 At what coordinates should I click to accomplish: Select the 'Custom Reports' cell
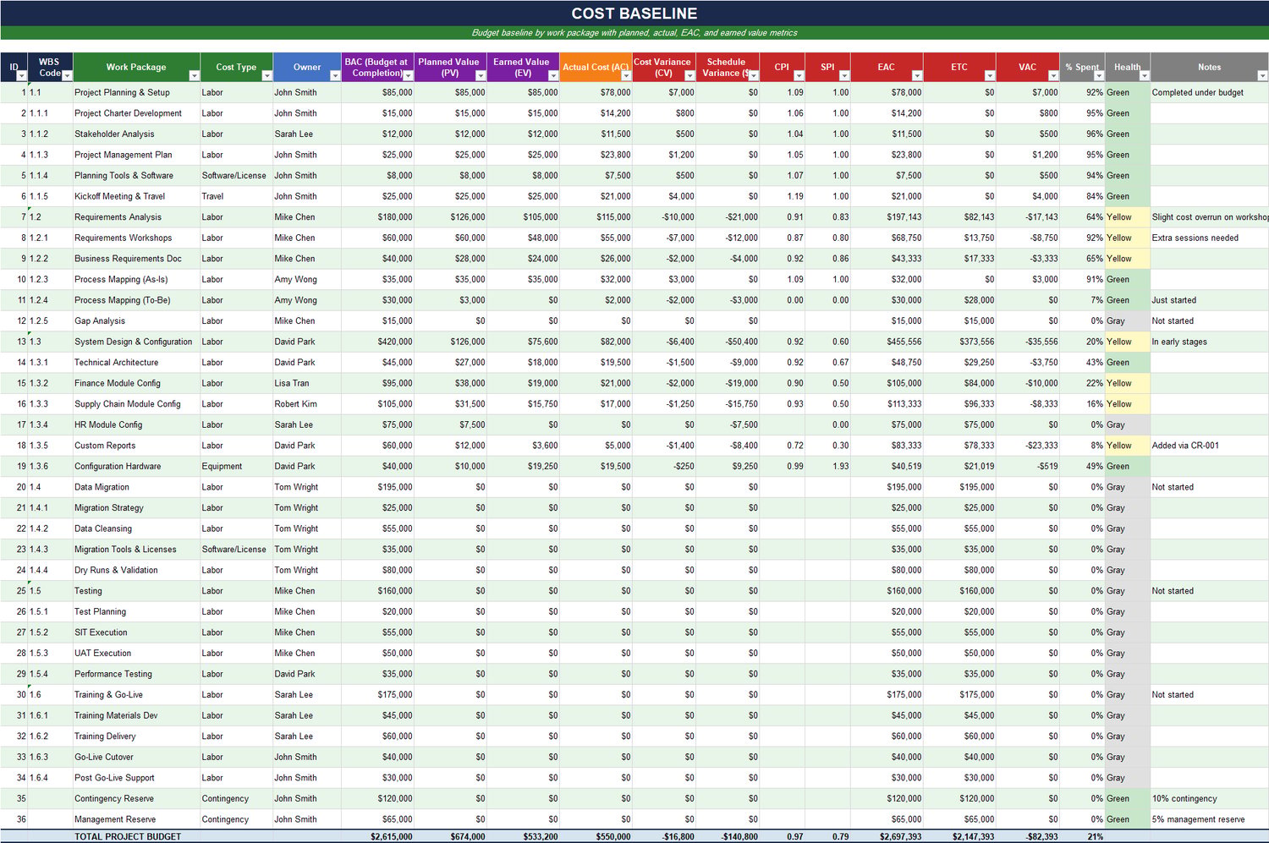click(x=136, y=446)
